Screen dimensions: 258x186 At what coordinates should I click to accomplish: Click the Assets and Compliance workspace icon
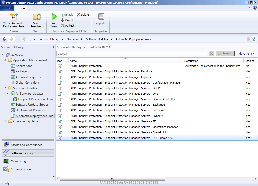click(x=6, y=145)
